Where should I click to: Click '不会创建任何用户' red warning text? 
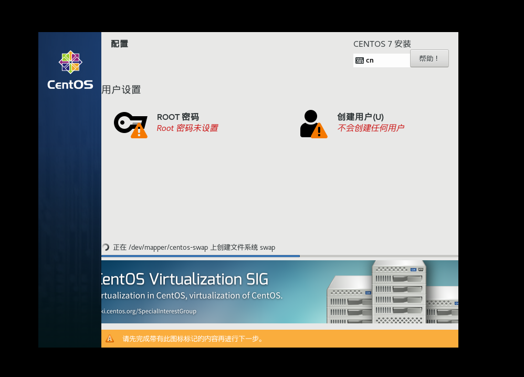371,128
